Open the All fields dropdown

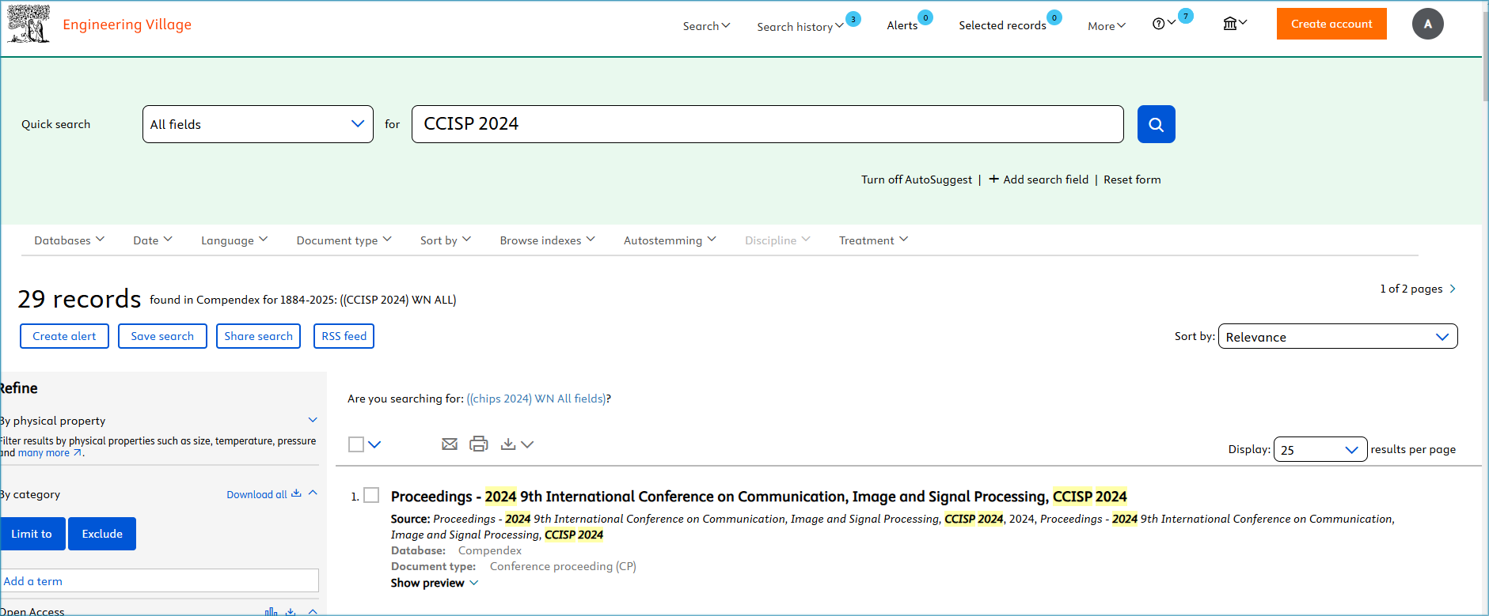(x=257, y=124)
